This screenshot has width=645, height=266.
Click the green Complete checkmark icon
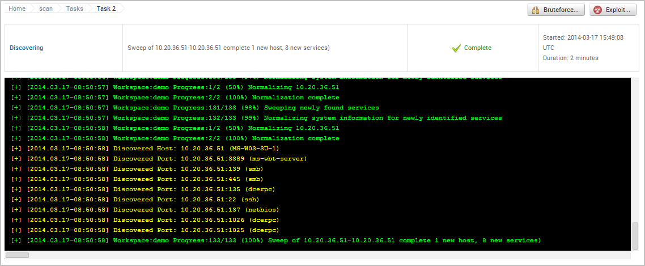[456, 48]
